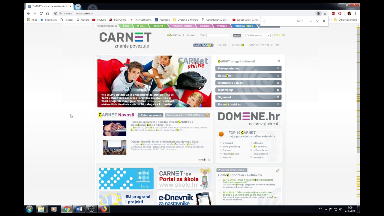
Task: Click the volume icon in system tray
Action: [340, 209]
